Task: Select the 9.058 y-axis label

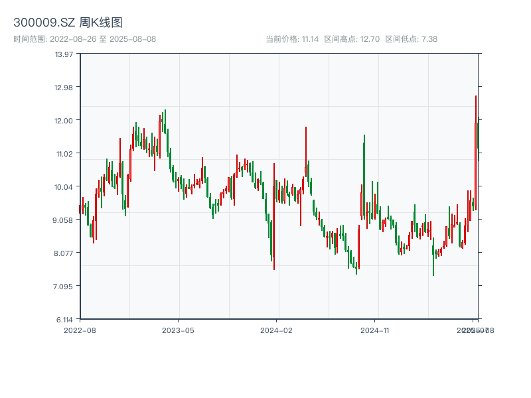Action: pos(62,220)
